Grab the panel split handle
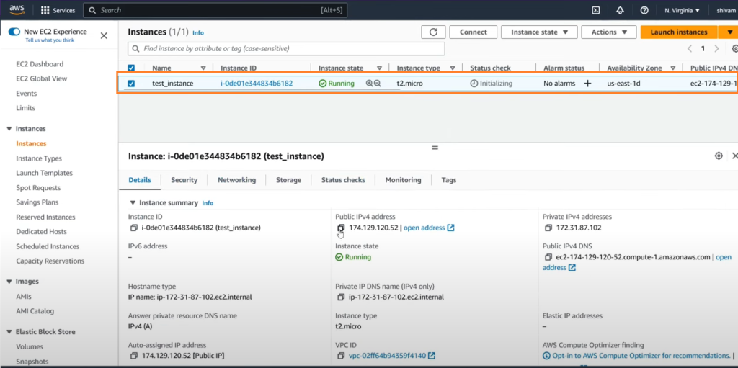 click(435, 148)
